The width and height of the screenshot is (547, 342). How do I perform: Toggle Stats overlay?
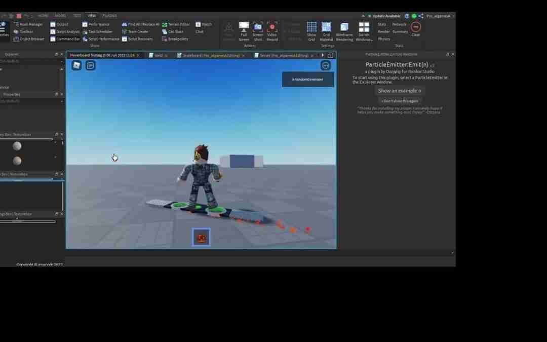tap(382, 24)
